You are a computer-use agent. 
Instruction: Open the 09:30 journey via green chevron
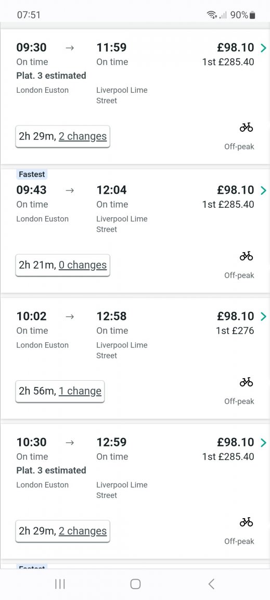click(263, 48)
